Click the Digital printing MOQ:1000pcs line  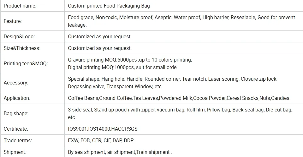click(123, 67)
